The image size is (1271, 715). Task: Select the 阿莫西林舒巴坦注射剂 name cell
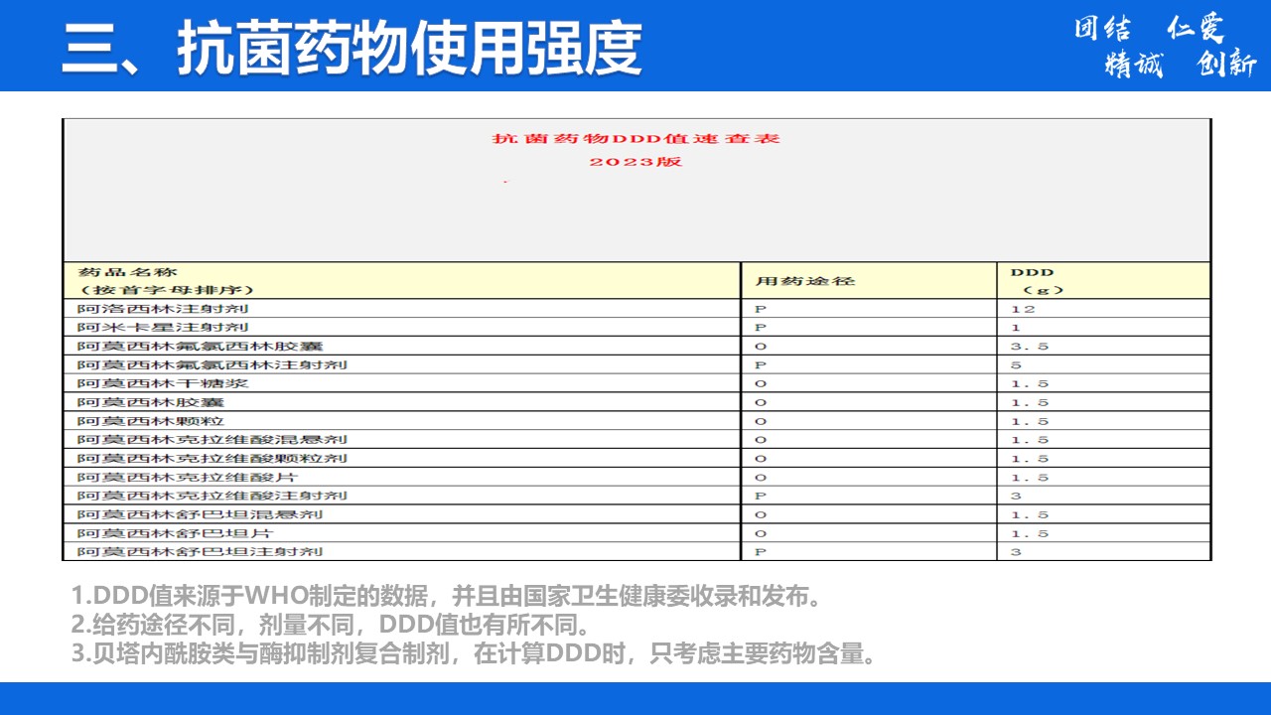pyautogui.click(x=402, y=551)
